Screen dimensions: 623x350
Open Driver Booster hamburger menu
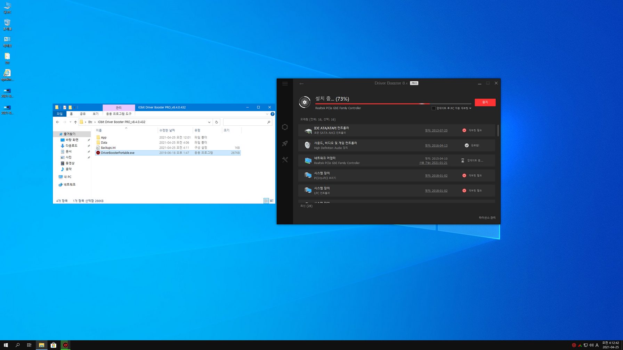point(285,84)
